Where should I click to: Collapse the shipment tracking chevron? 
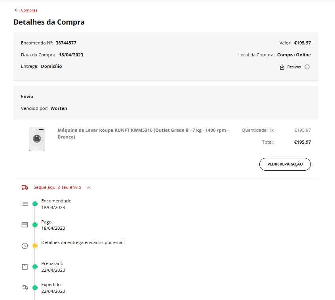coord(89,187)
